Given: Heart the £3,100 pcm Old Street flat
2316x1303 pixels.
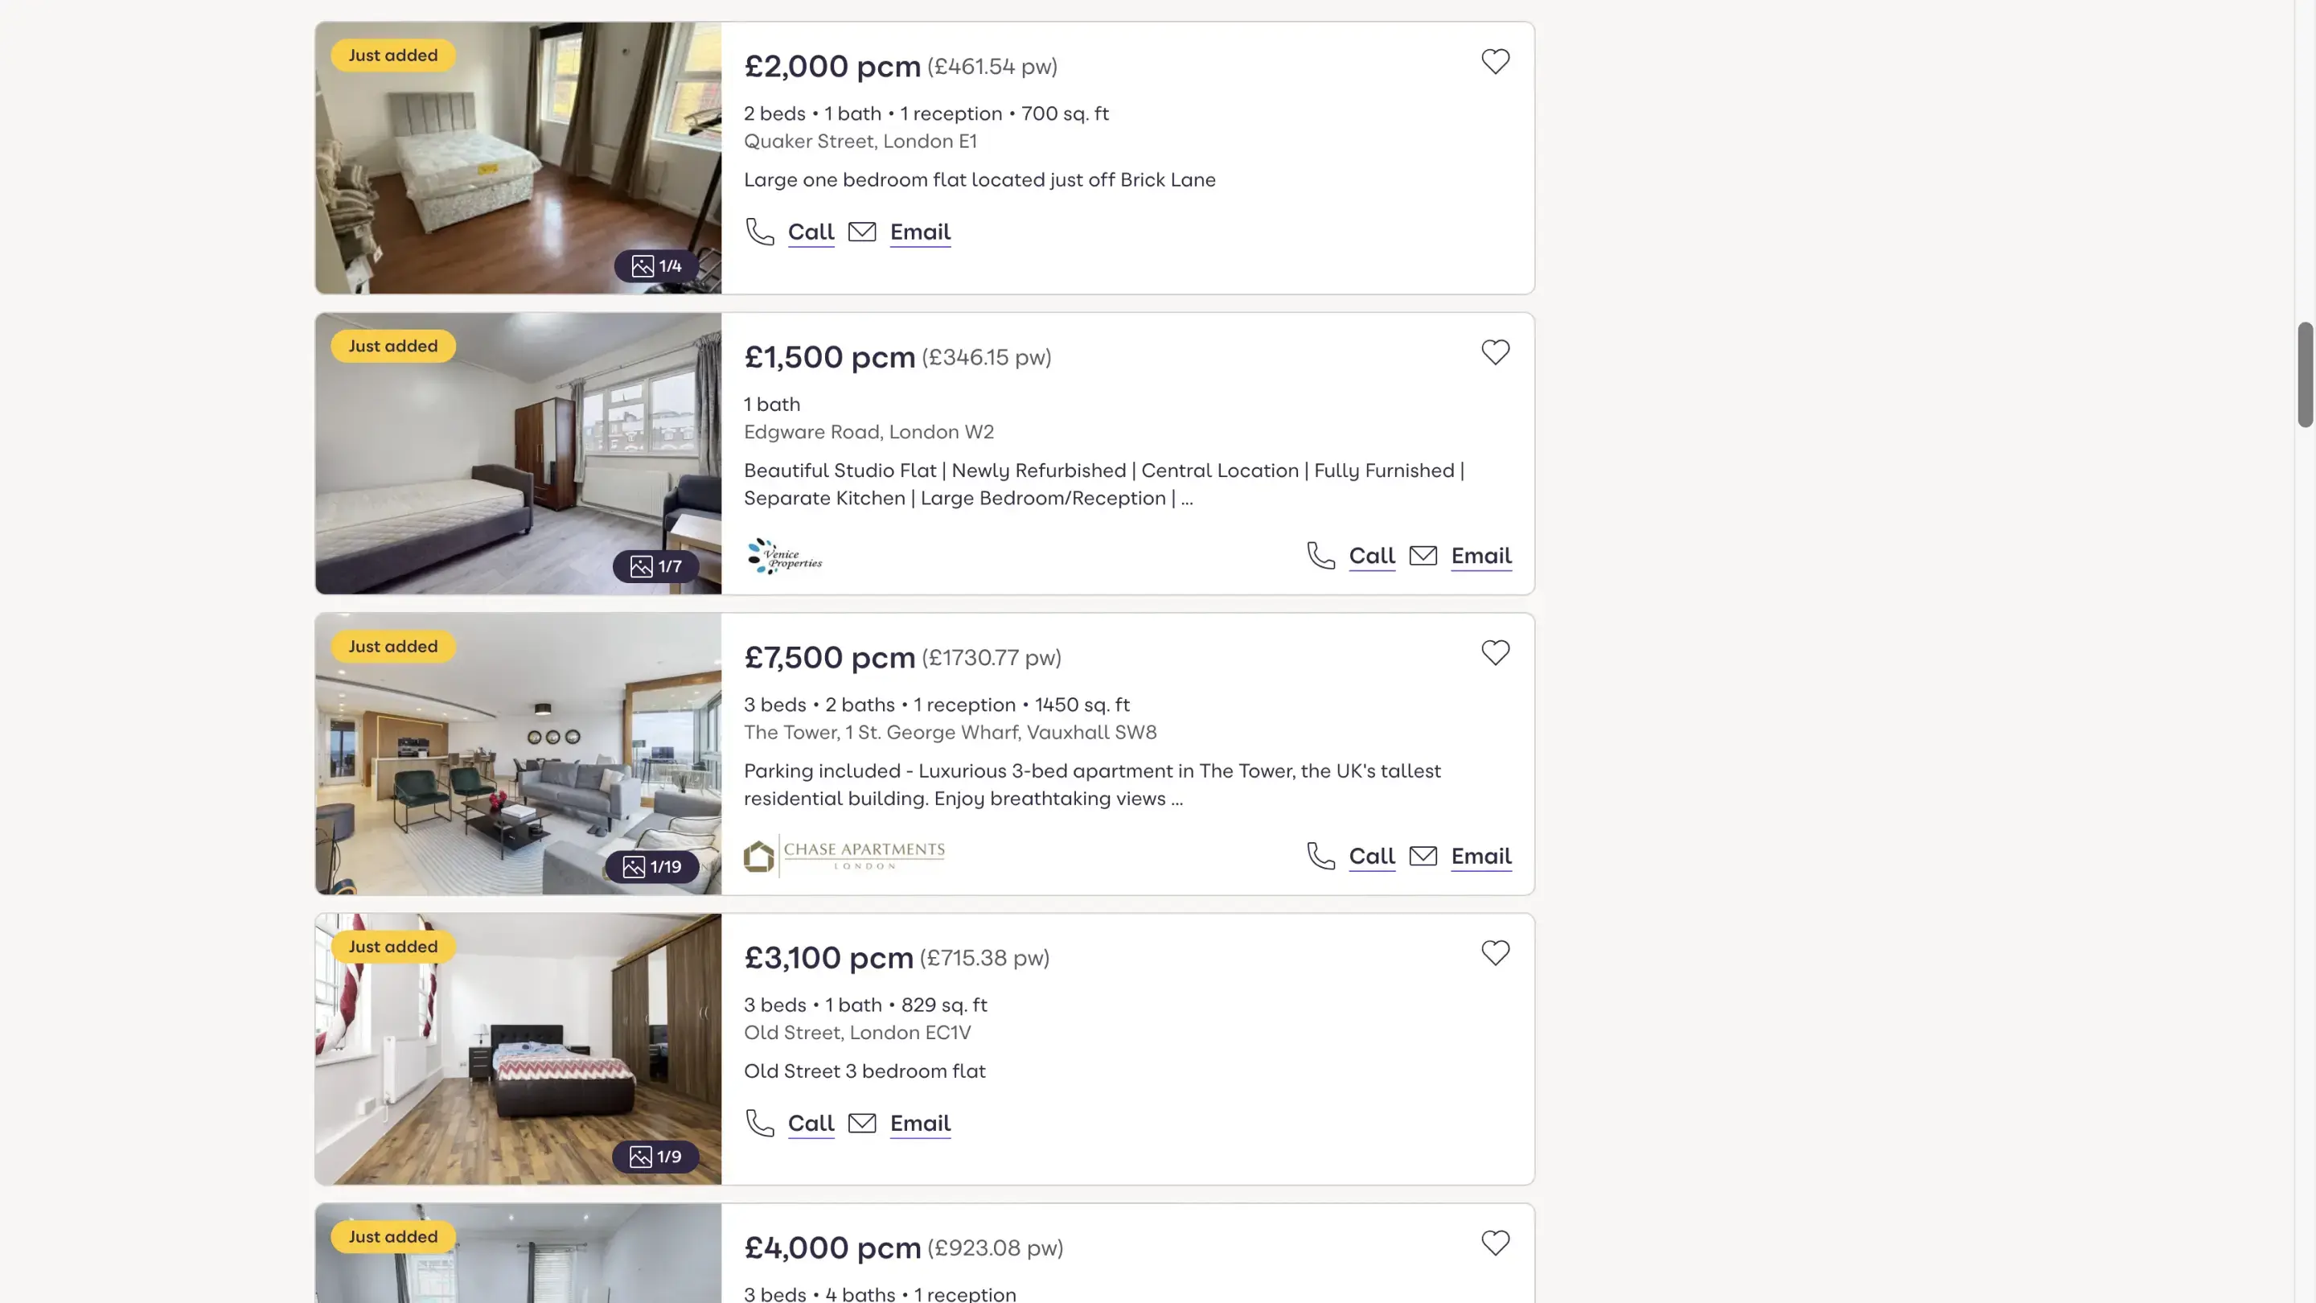Looking at the screenshot, I should (1495, 953).
